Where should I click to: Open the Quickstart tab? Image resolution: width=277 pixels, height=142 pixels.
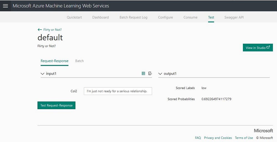[74, 17]
